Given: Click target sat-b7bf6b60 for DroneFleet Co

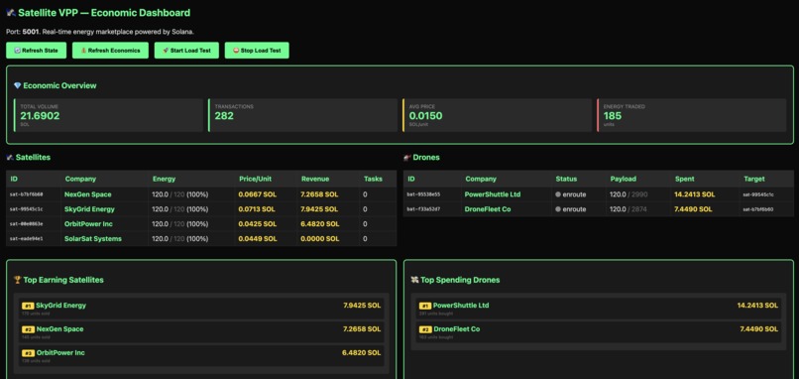Looking at the screenshot, I should coord(758,209).
